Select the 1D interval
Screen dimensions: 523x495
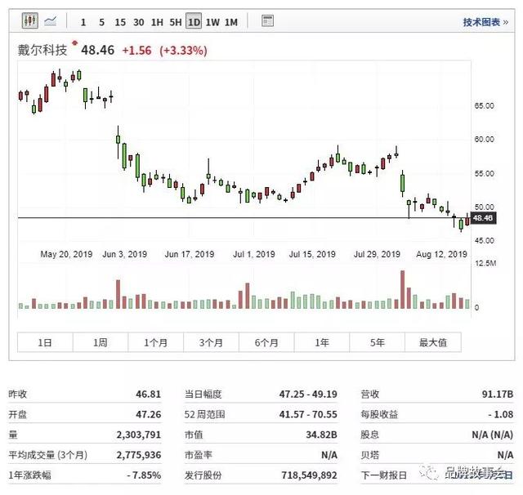tap(194, 21)
